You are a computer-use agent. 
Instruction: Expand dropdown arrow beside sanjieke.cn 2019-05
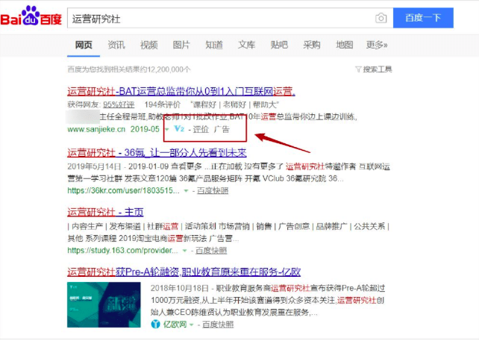167,130
